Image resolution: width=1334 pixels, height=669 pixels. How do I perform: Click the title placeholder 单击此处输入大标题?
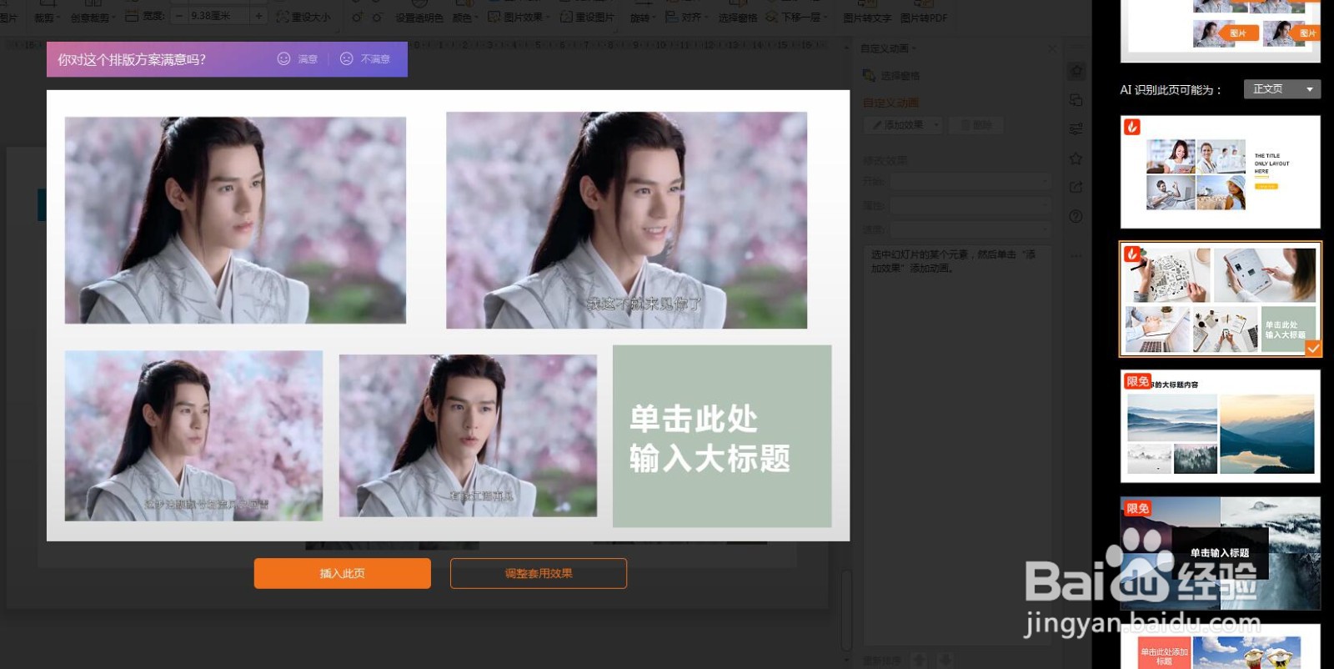coord(722,436)
